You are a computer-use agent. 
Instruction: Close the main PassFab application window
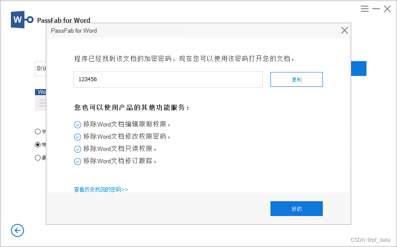pyautogui.click(x=387, y=9)
